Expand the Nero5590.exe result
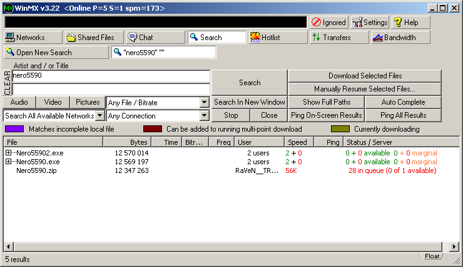The height and width of the screenshot is (267, 463). pyautogui.click(x=8, y=162)
